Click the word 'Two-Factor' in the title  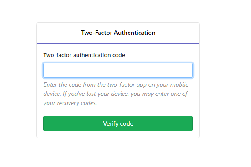click(97, 33)
